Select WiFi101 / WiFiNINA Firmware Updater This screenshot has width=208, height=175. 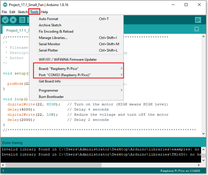[x=76, y=60]
